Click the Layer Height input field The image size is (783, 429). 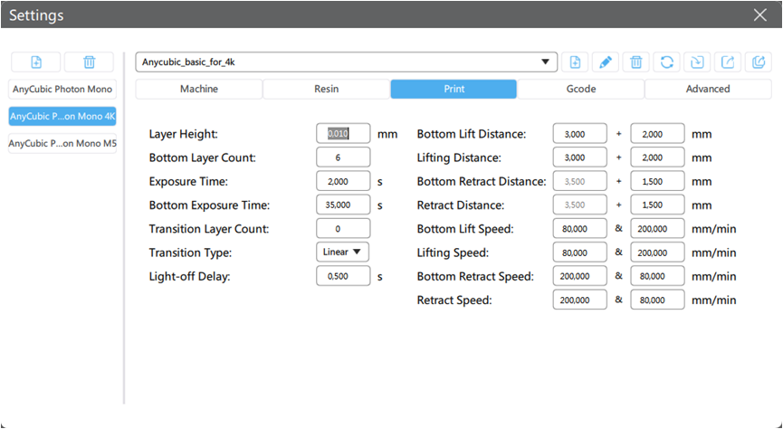tap(343, 133)
